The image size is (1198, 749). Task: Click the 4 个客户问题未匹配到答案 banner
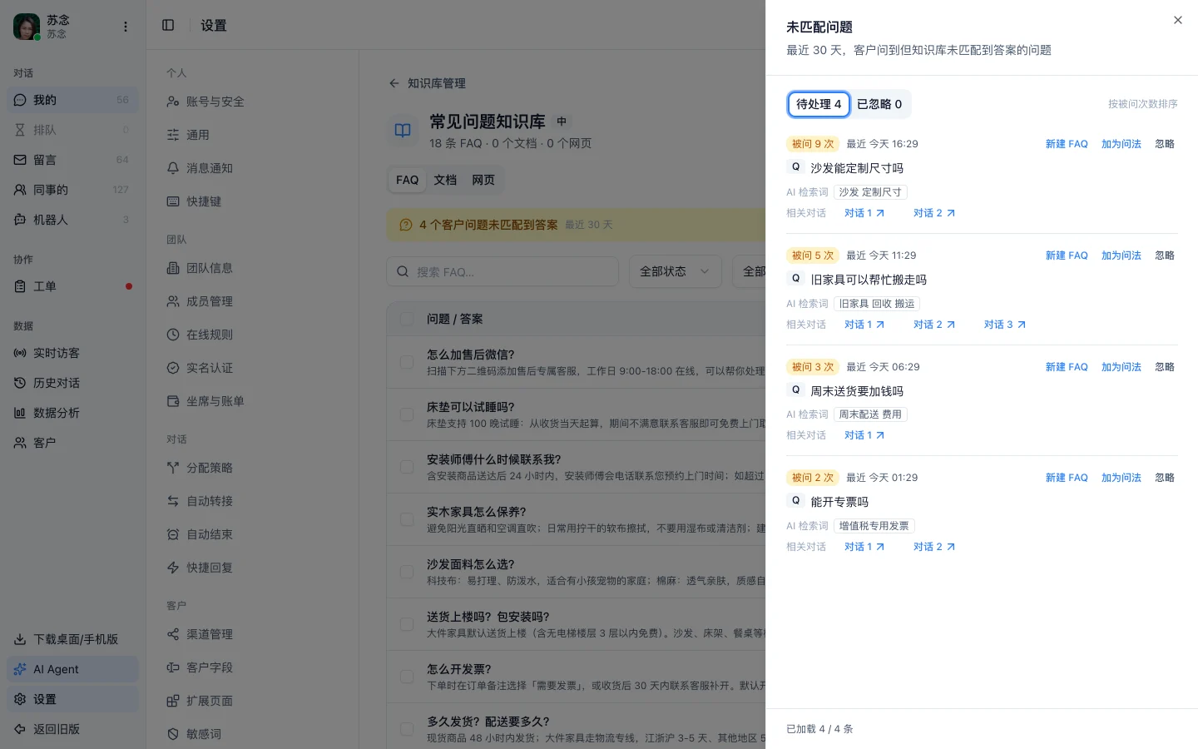[x=576, y=225]
